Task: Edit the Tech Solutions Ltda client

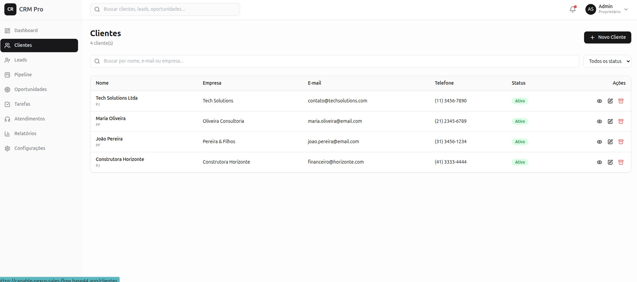Action: click(610, 101)
